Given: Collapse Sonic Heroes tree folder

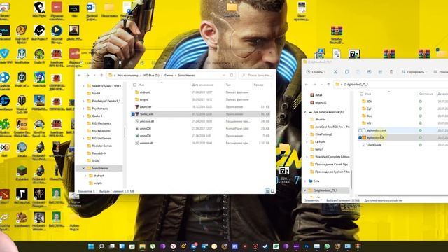Looking at the screenshot, I should [84, 168].
